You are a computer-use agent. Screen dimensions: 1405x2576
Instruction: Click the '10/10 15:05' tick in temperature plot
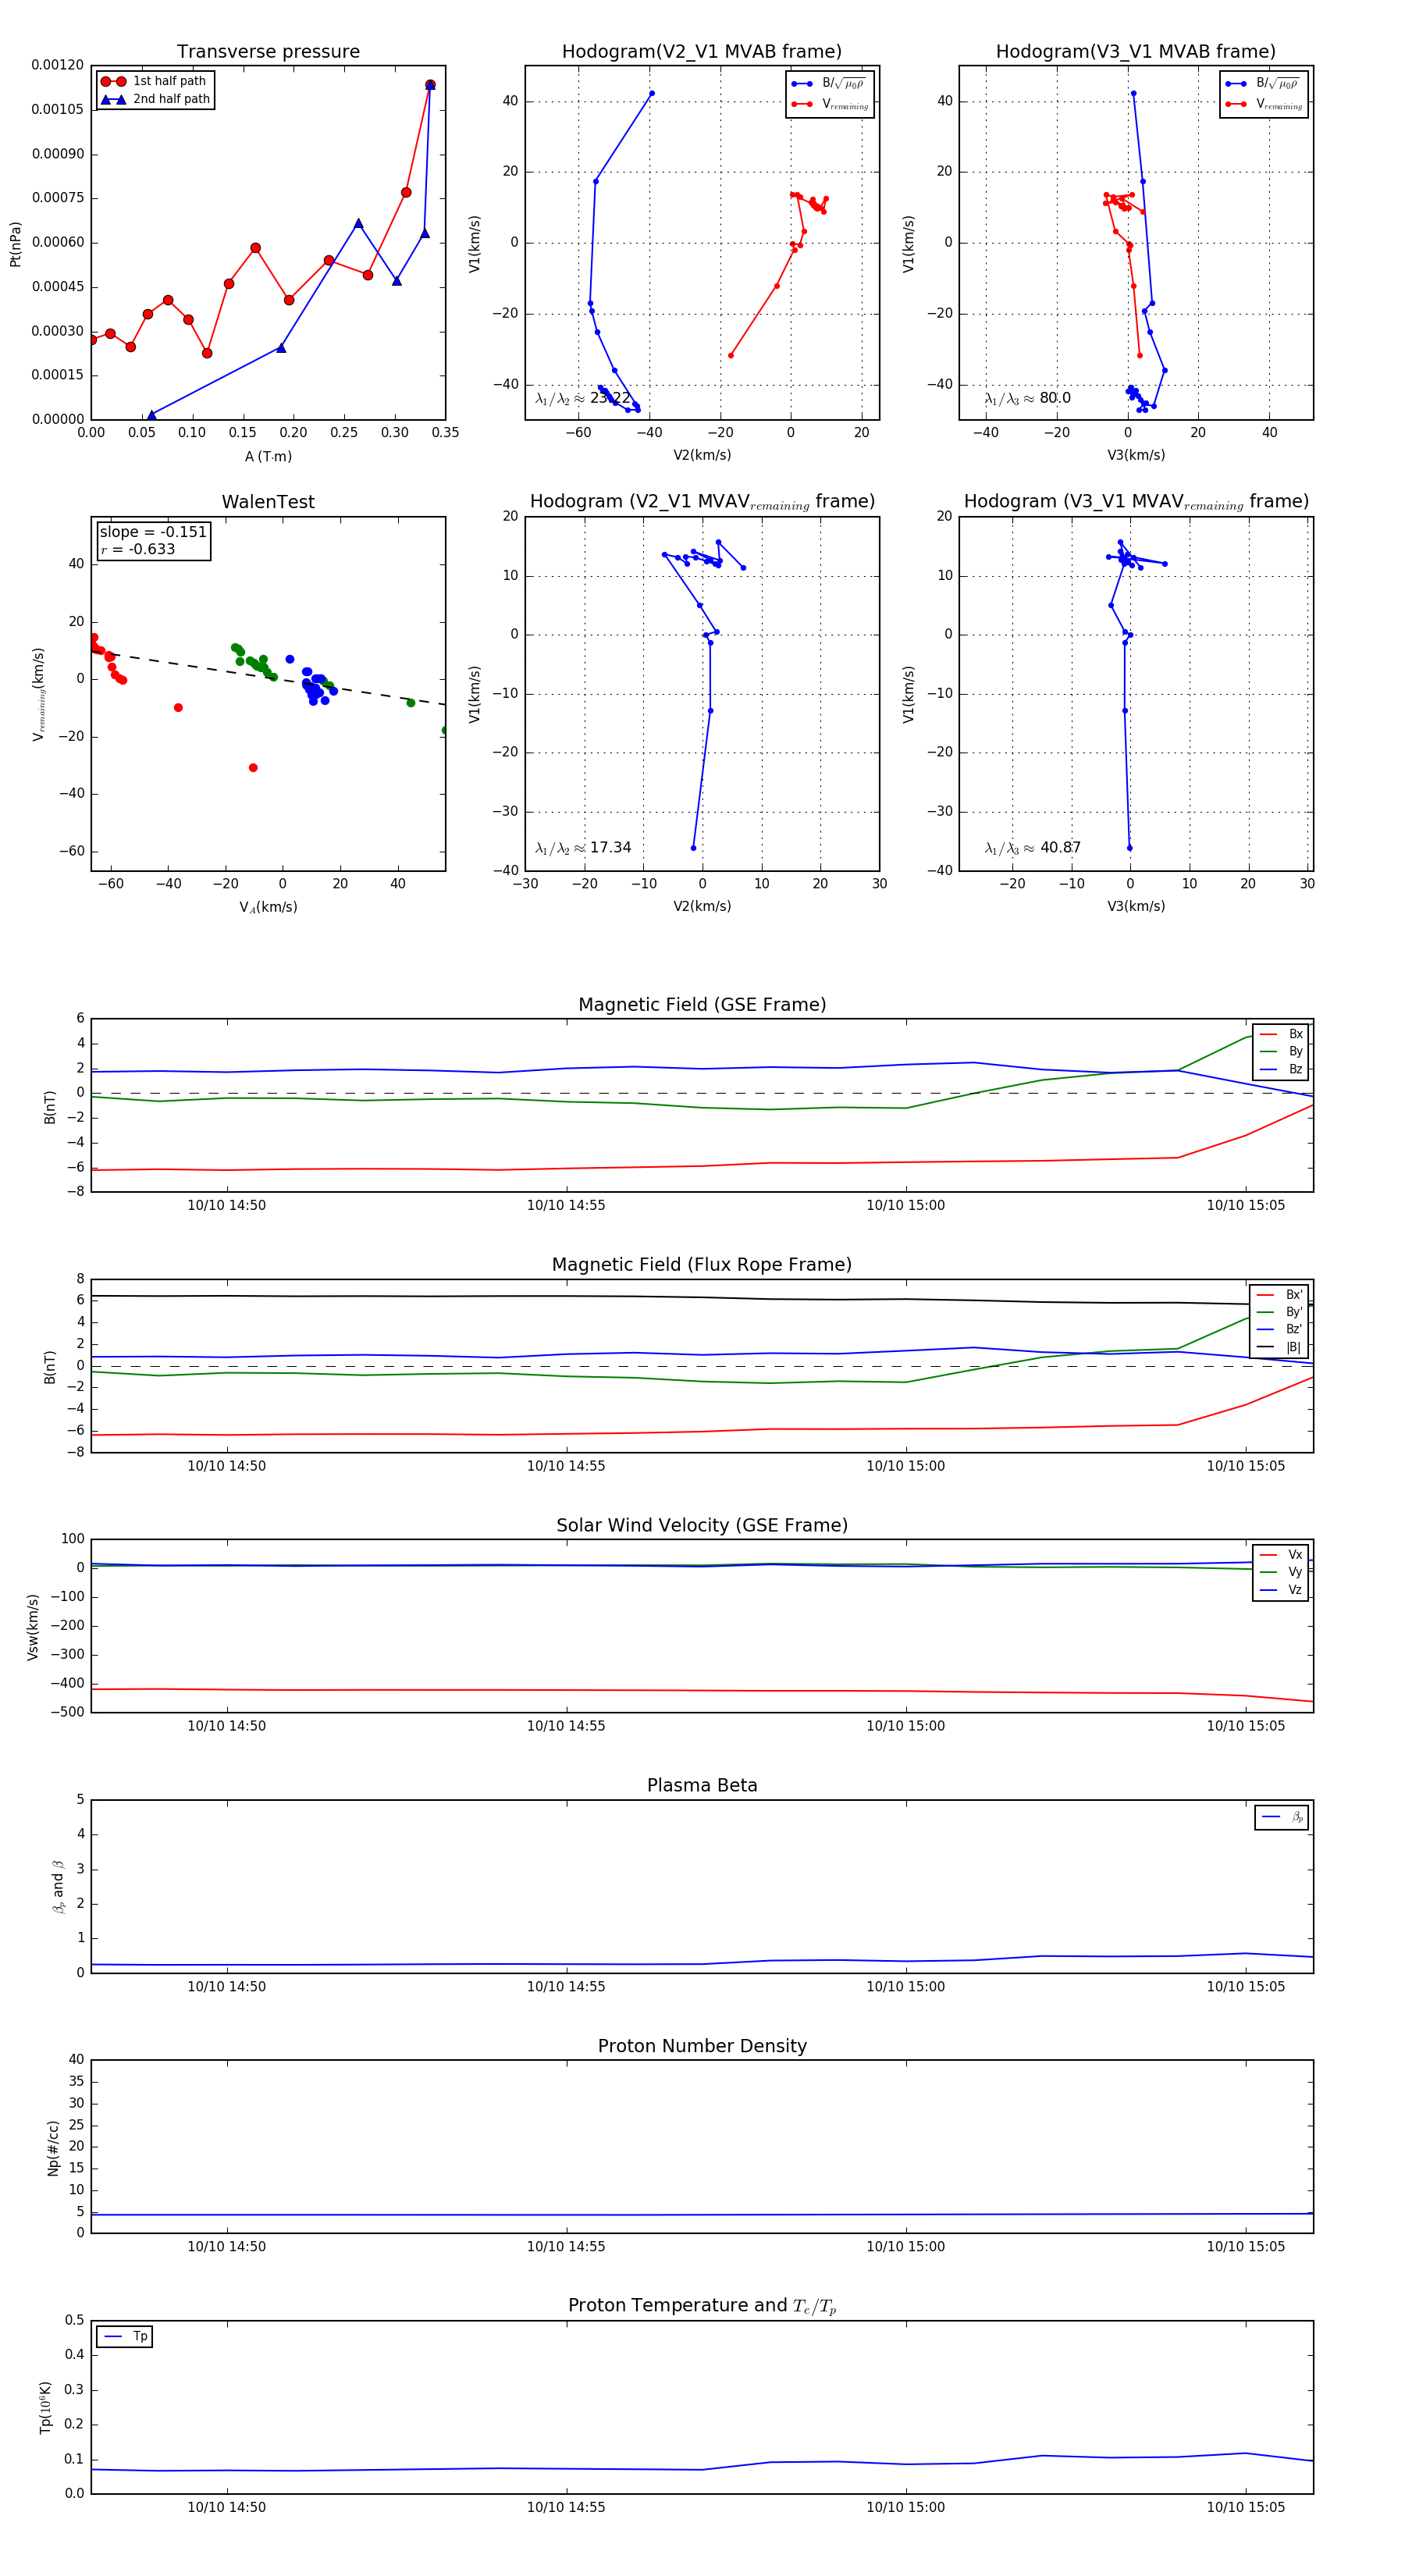(1246, 2507)
